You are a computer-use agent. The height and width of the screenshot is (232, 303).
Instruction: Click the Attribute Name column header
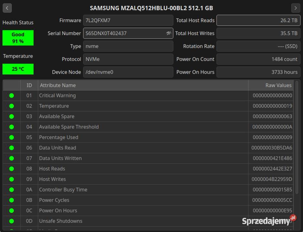click(x=143, y=85)
